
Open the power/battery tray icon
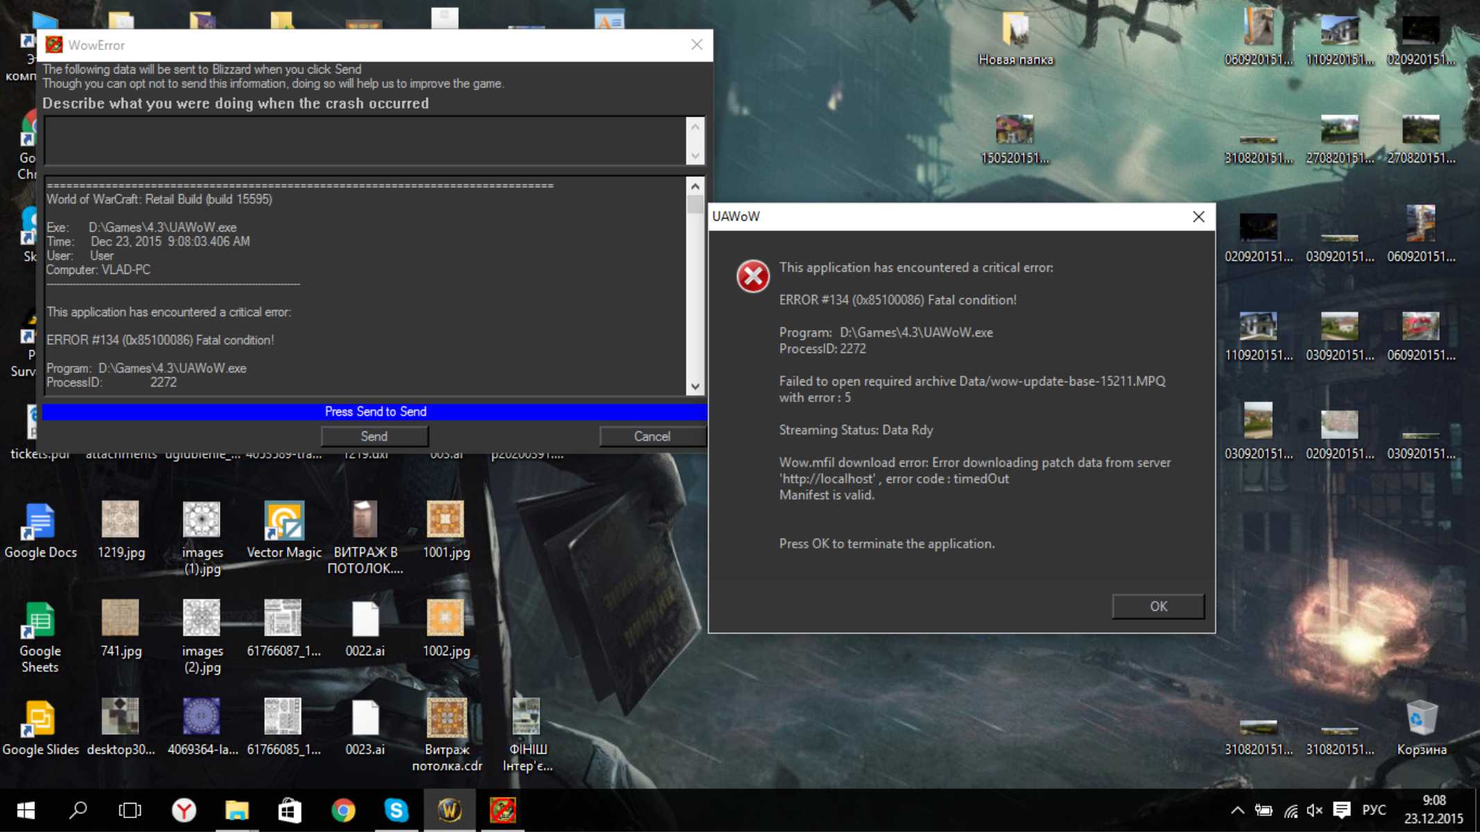coord(1264,810)
